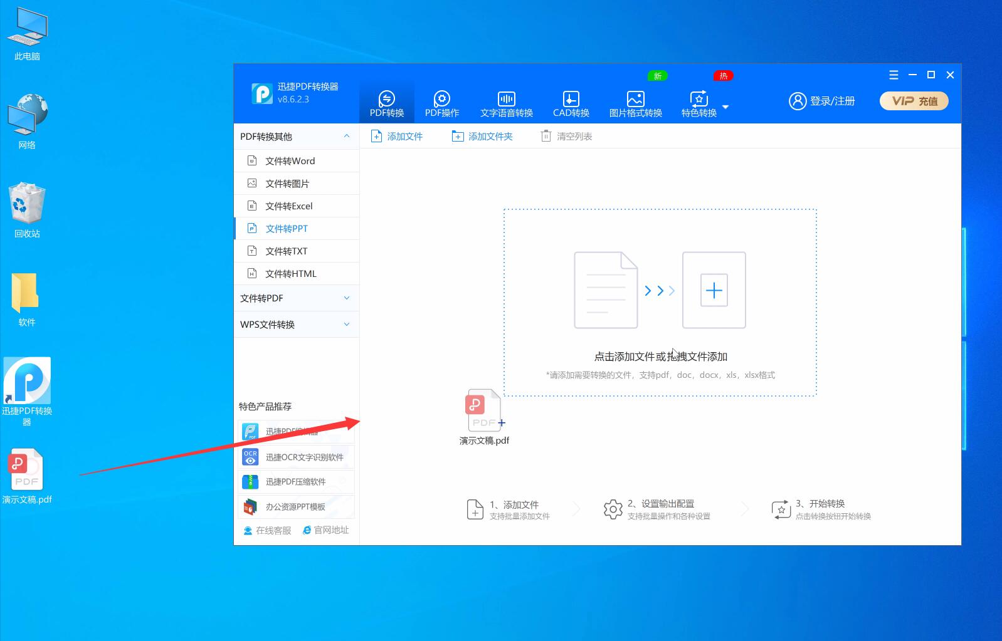Viewport: 1002px width, 641px height.
Task: Select 文件转Word in sidebar
Action: pos(297,161)
